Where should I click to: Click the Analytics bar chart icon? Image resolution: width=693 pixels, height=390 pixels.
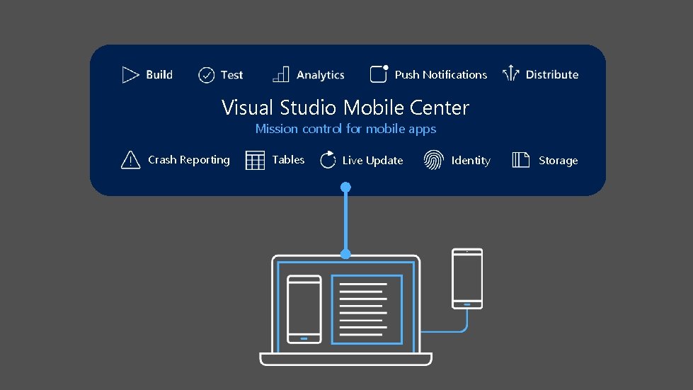click(281, 74)
